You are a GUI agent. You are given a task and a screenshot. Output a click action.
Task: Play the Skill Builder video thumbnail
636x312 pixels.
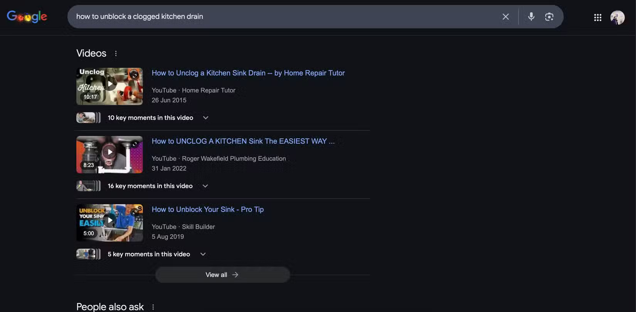pos(109,223)
